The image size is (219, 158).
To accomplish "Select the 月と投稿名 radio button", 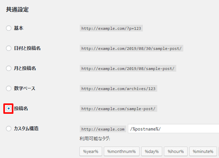I will 9,68.
